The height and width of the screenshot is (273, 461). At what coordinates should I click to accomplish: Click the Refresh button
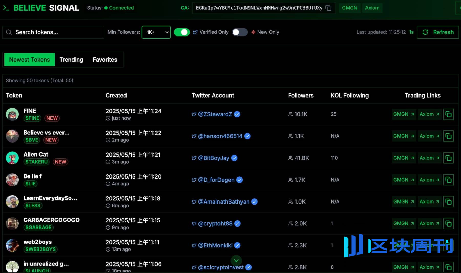click(x=438, y=32)
